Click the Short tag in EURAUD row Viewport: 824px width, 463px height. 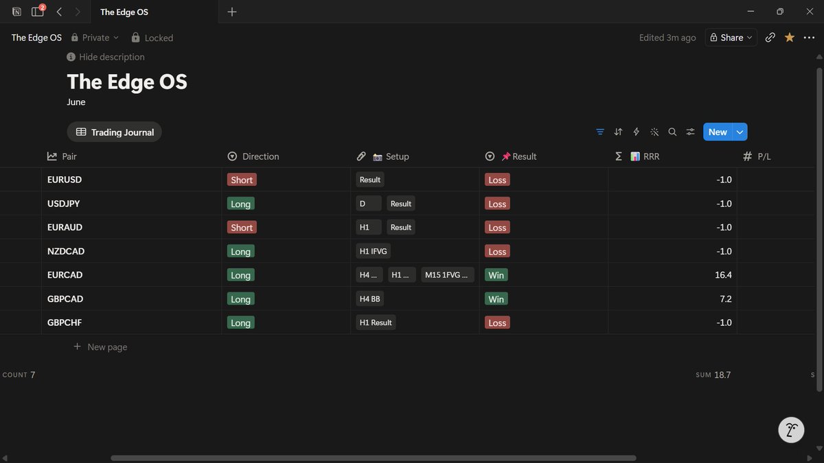click(x=242, y=227)
